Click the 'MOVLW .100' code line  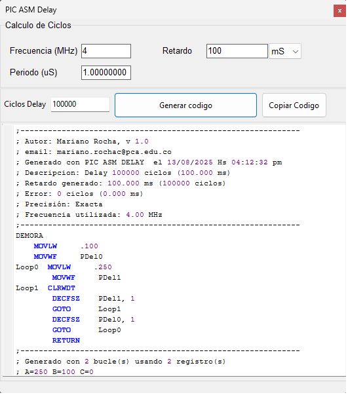click(x=66, y=247)
